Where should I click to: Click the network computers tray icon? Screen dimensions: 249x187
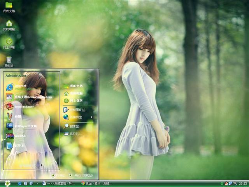click(230, 183)
